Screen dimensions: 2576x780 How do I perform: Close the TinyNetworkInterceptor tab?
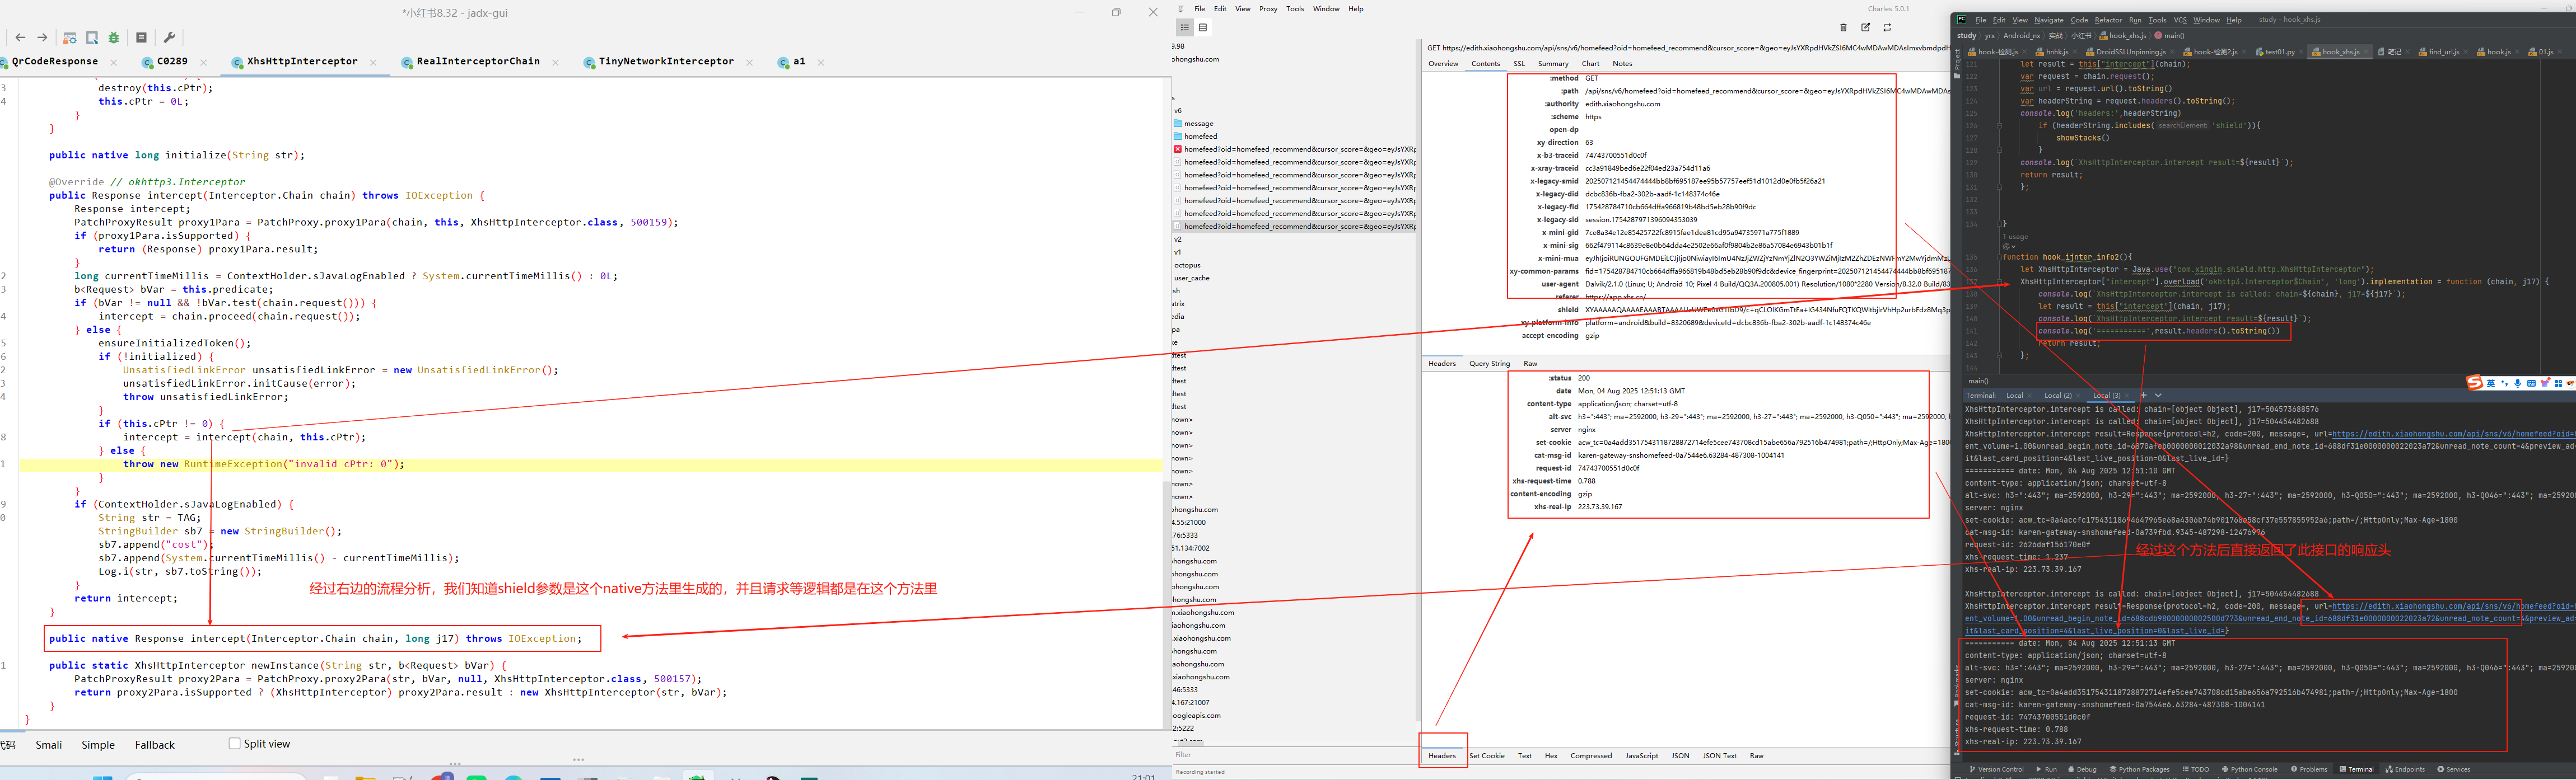[749, 62]
